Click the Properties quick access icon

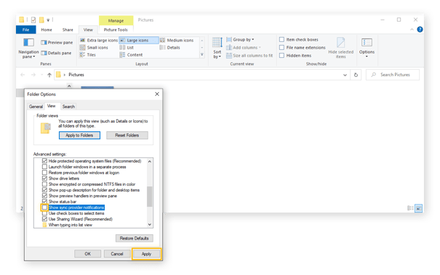click(x=33, y=20)
